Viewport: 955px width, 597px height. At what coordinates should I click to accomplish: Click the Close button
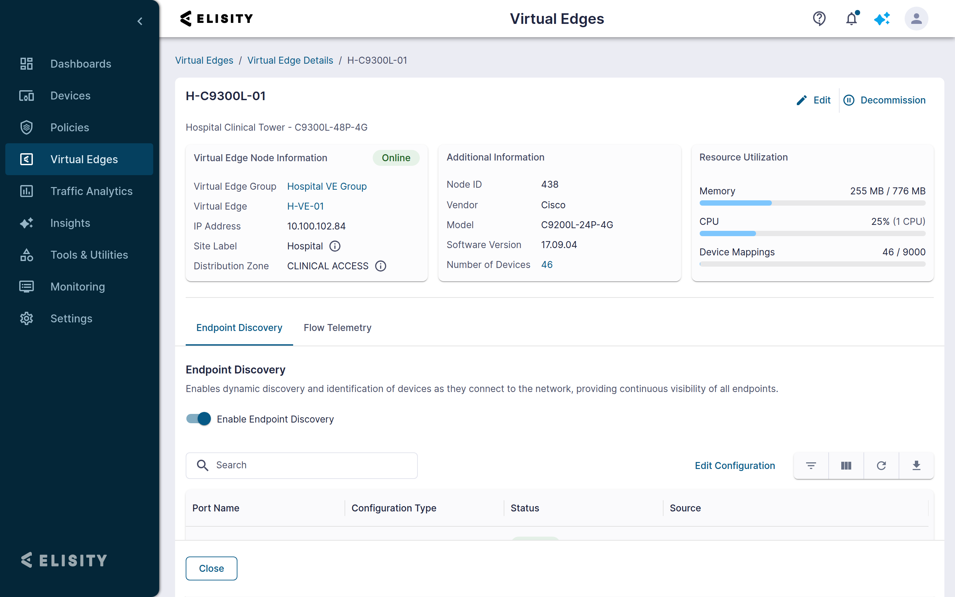211,568
